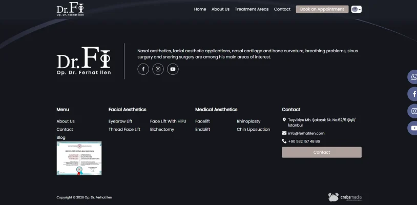
Task: Open Face Lift With HIFU link
Action: 168,121
